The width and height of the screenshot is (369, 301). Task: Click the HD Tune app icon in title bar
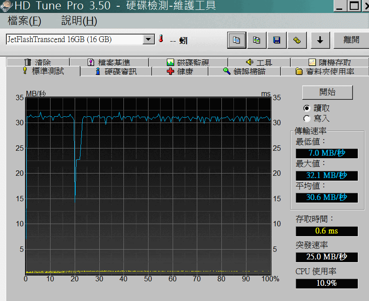[x=6, y=6]
